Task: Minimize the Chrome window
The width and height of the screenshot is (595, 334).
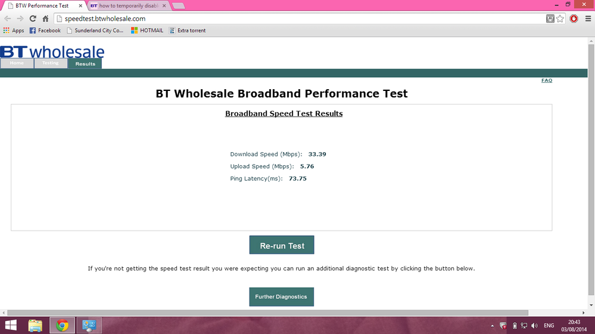Action: coord(556,5)
